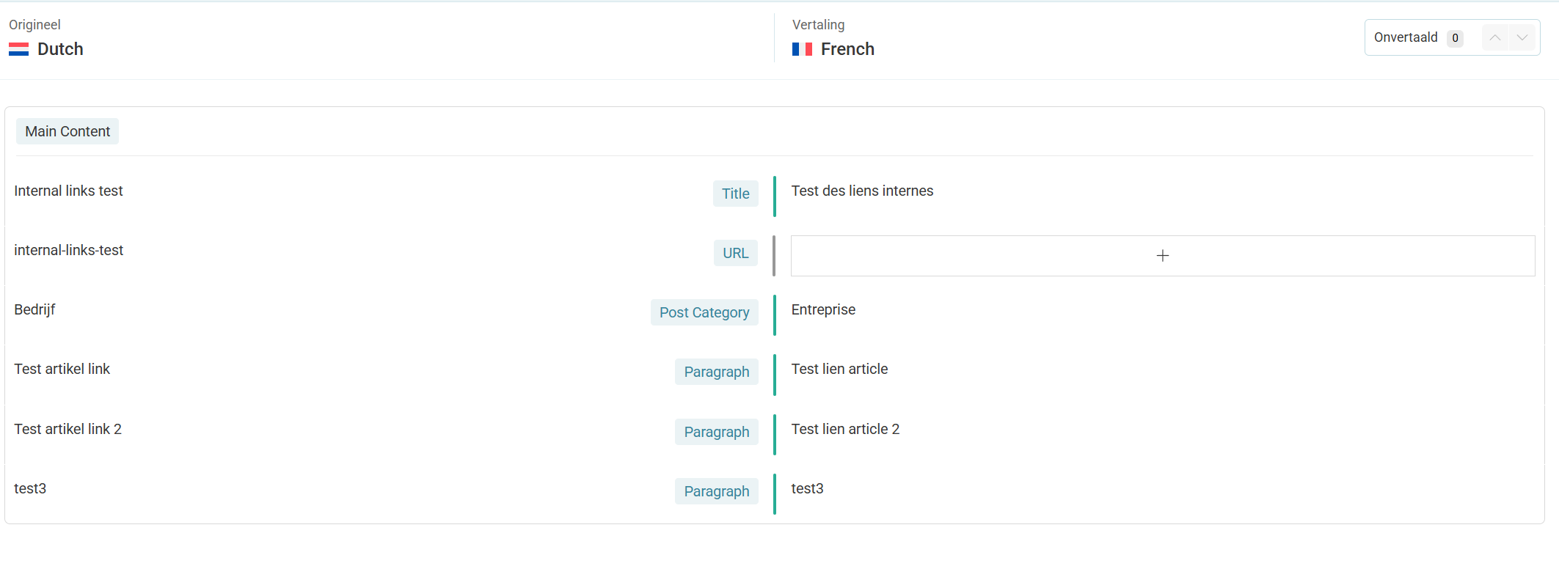Click the URL type label
This screenshot has height=566, width=1559.
click(735, 253)
